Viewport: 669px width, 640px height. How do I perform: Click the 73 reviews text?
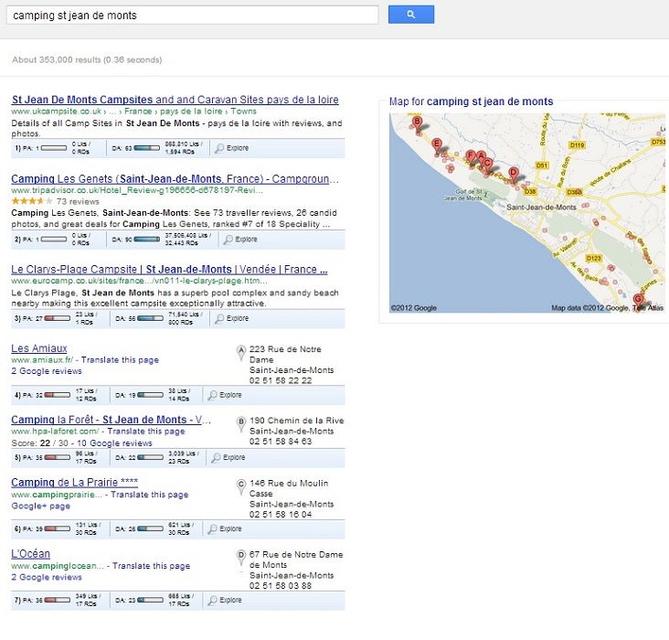78,201
